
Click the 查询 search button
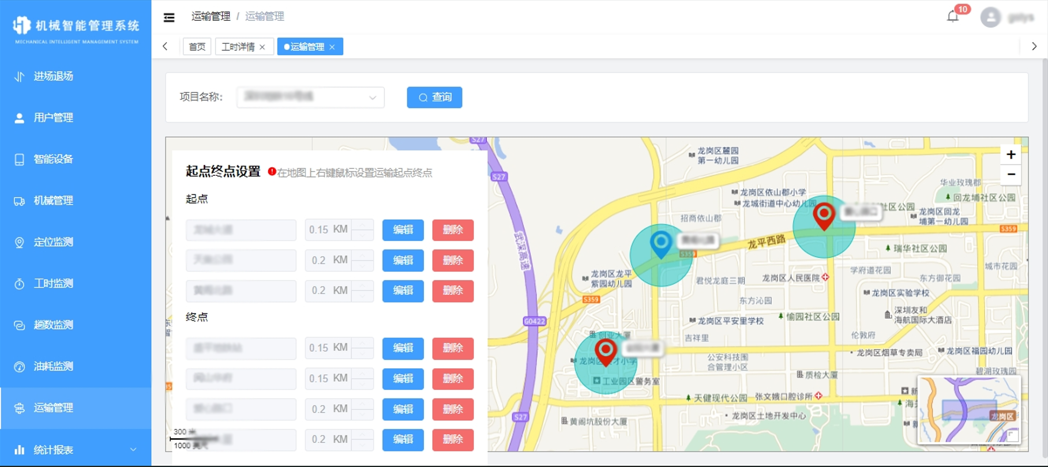pyautogui.click(x=434, y=97)
